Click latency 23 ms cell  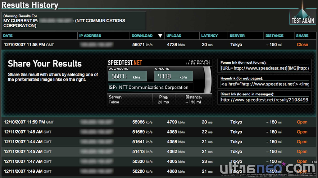tap(207, 161)
